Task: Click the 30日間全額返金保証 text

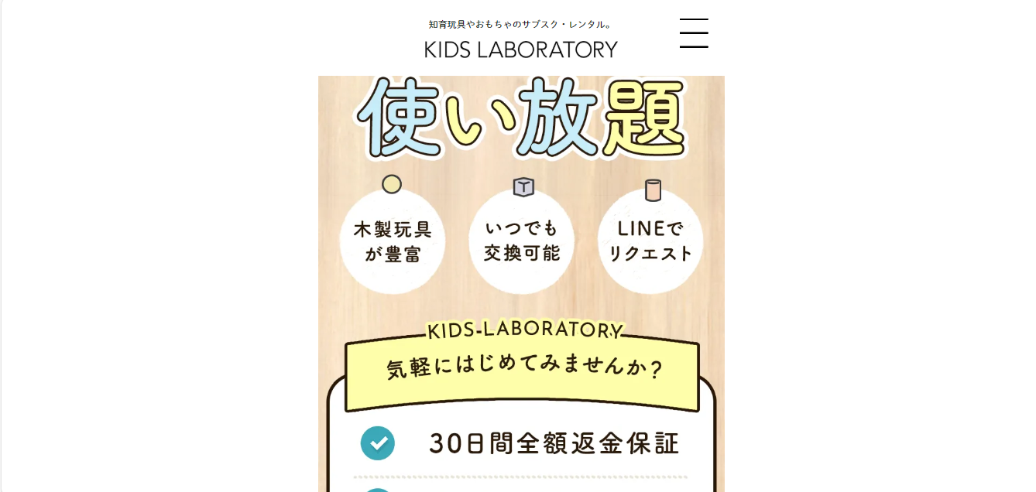Action: coord(554,443)
